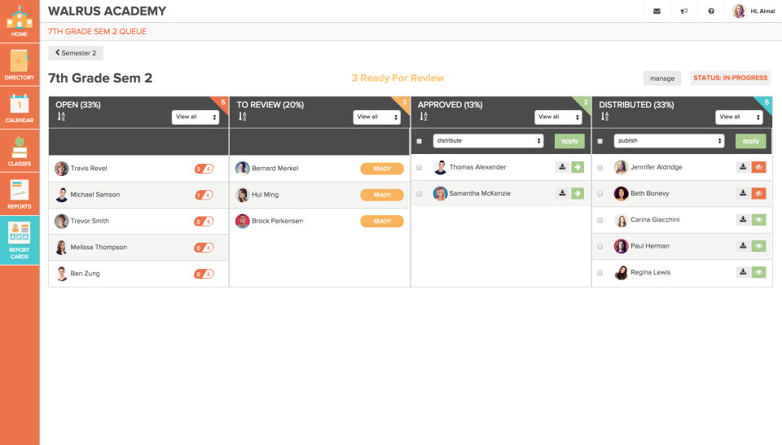The height and width of the screenshot is (445, 782).
Task: Open Directory in the sidebar
Action: (x=20, y=64)
